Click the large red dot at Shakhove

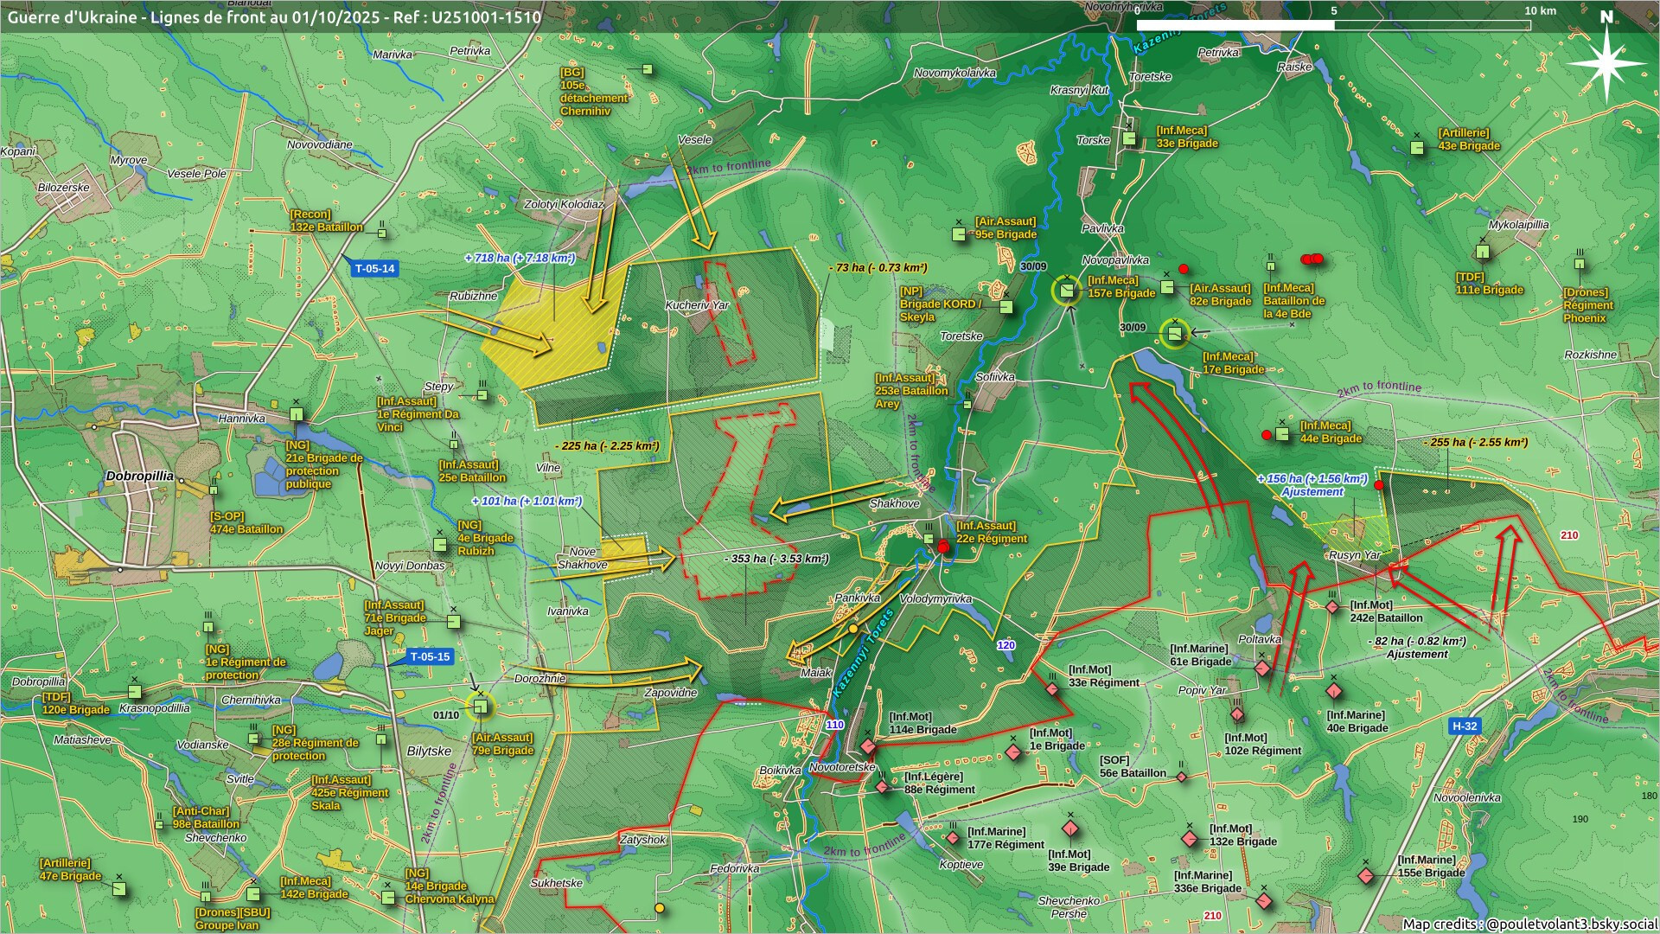click(943, 547)
